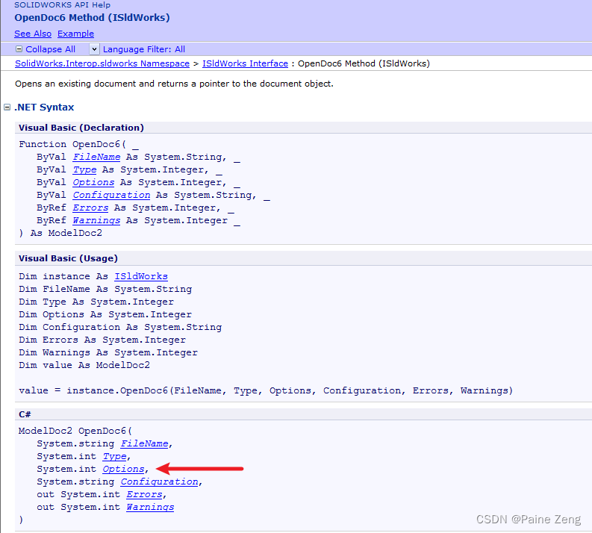
Task: Open FileName link in Visual Basic Declaration
Action: pos(96,157)
